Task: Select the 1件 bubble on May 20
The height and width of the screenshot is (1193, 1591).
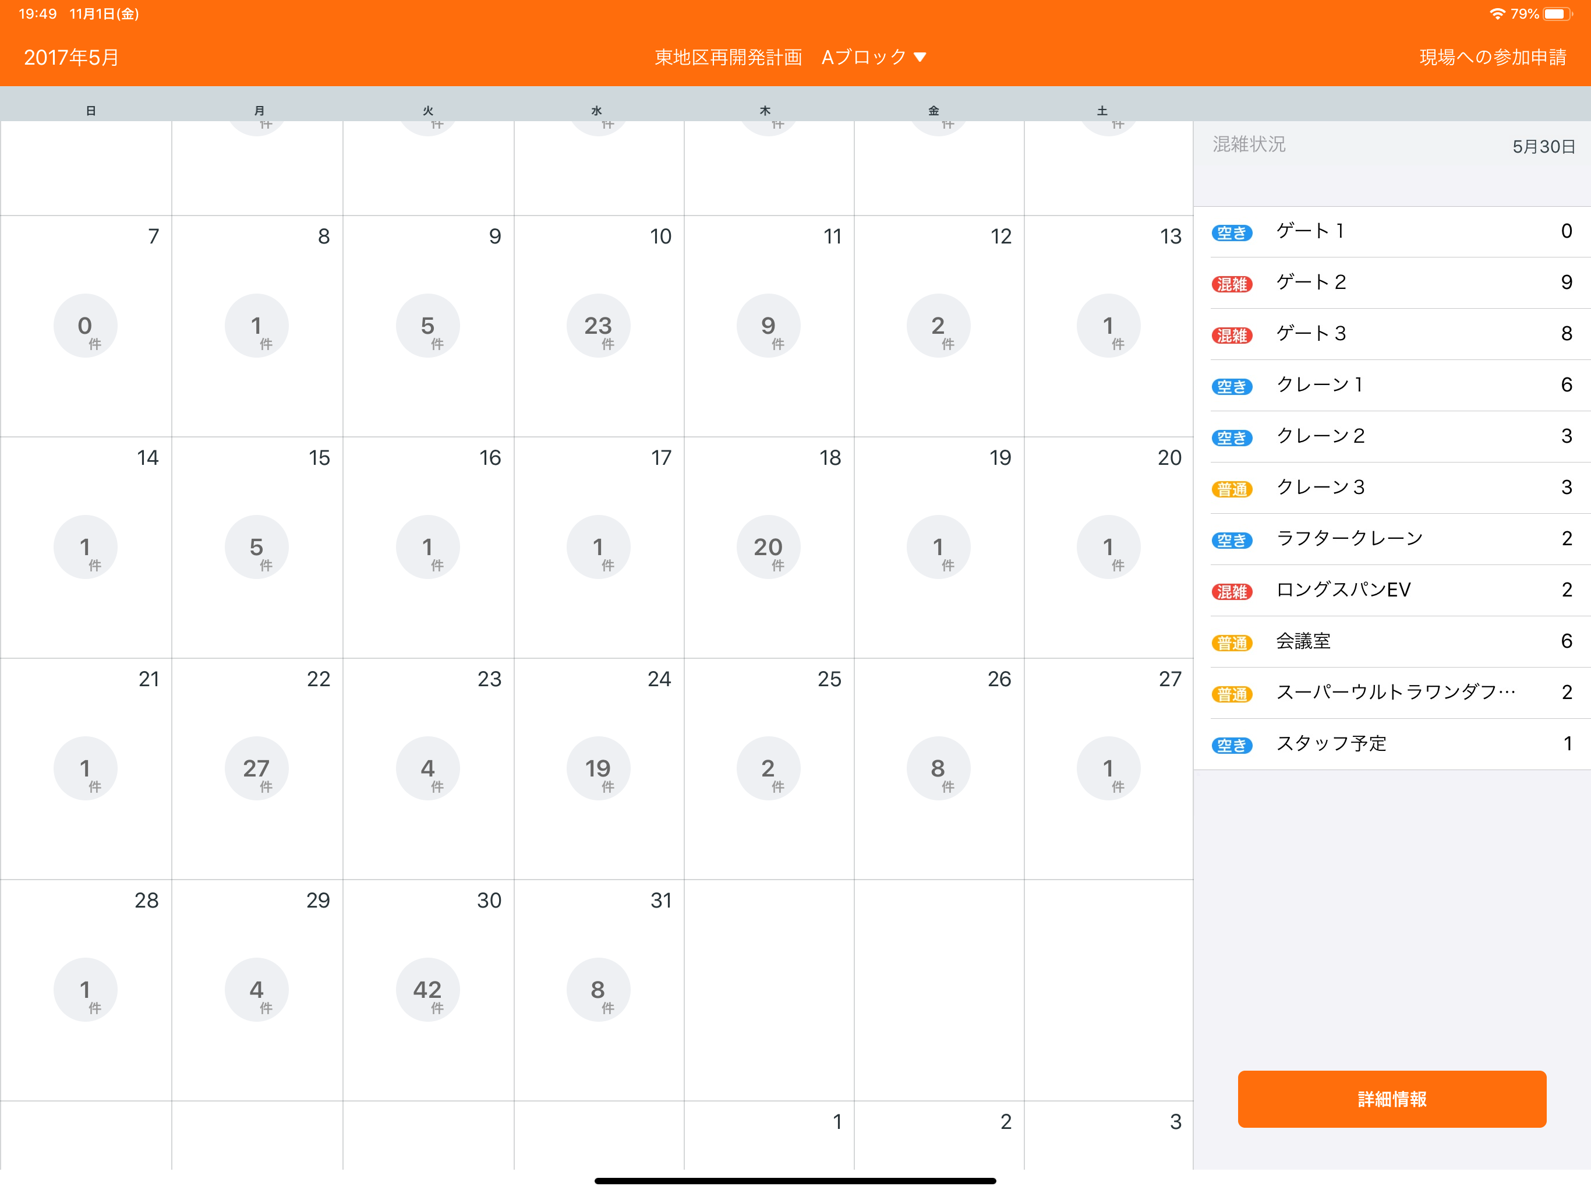Action: click(x=1108, y=547)
